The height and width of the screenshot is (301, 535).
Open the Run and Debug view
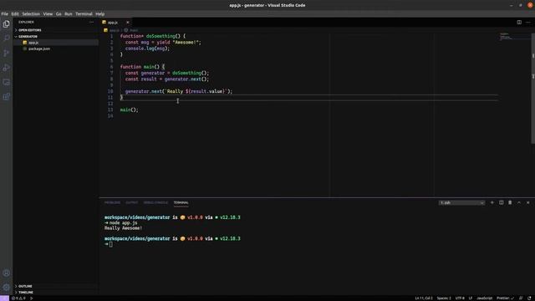6,68
